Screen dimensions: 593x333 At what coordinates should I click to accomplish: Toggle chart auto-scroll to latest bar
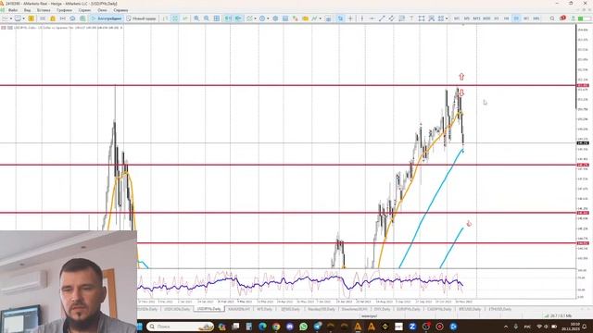[228, 18]
